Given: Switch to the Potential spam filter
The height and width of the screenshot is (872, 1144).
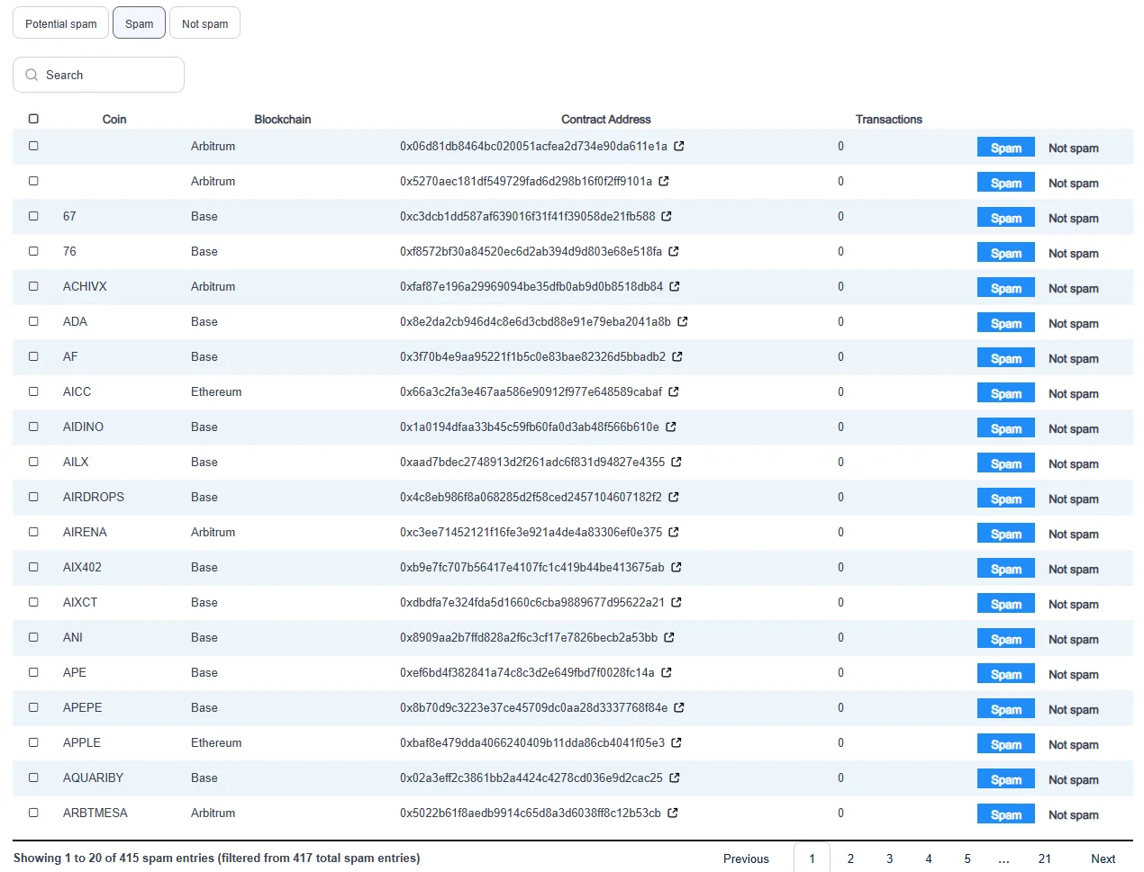Looking at the screenshot, I should pos(60,22).
